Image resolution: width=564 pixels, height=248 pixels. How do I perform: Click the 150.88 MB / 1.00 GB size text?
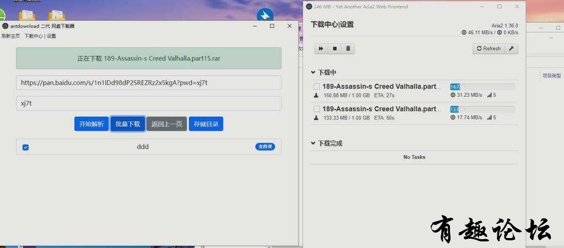tap(347, 96)
